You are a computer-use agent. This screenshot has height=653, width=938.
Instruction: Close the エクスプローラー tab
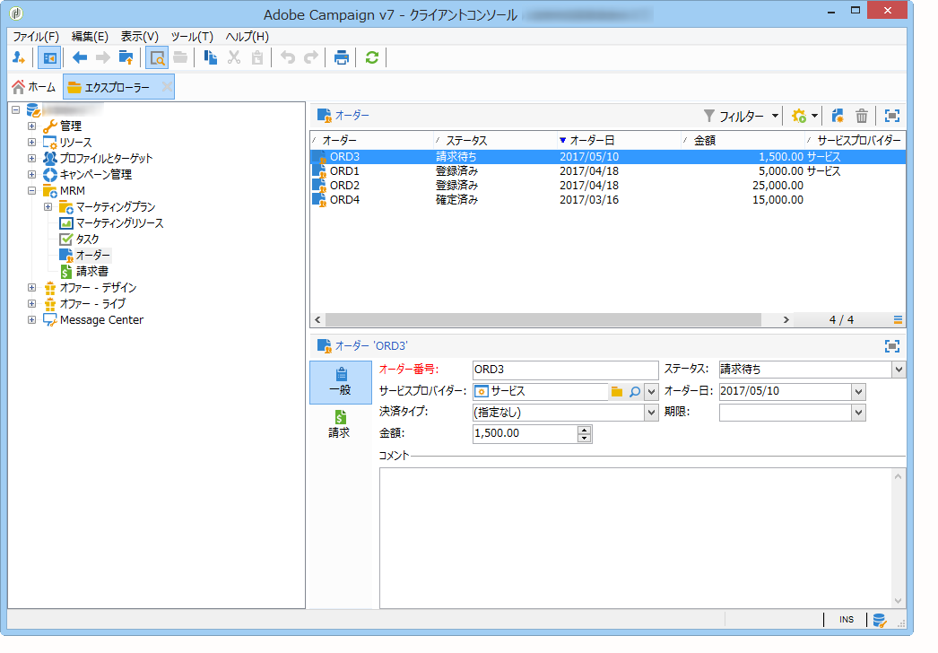click(167, 87)
